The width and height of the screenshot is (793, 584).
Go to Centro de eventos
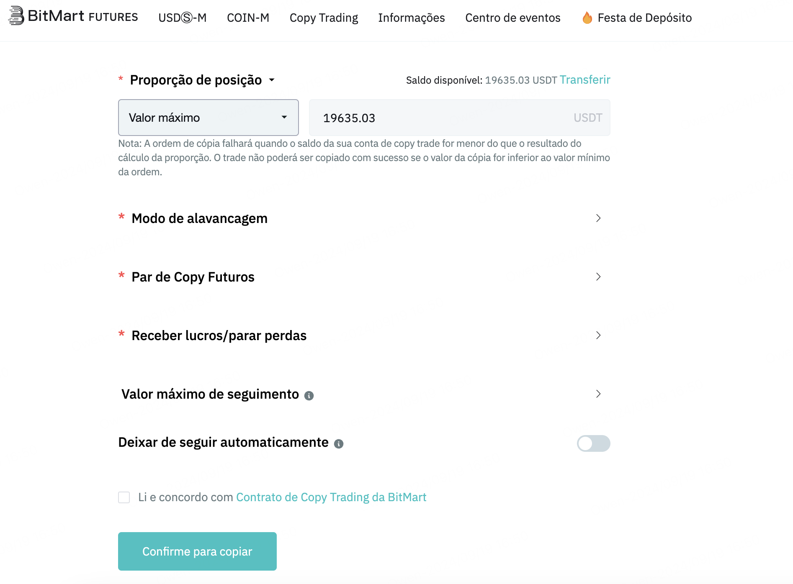tap(512, 18)
